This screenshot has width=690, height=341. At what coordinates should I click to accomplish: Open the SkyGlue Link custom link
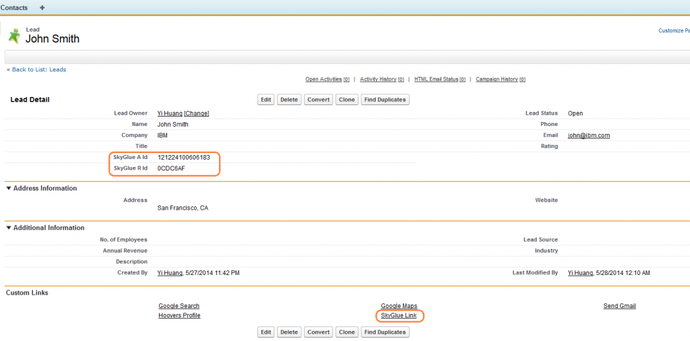click(x=399, y=315)
